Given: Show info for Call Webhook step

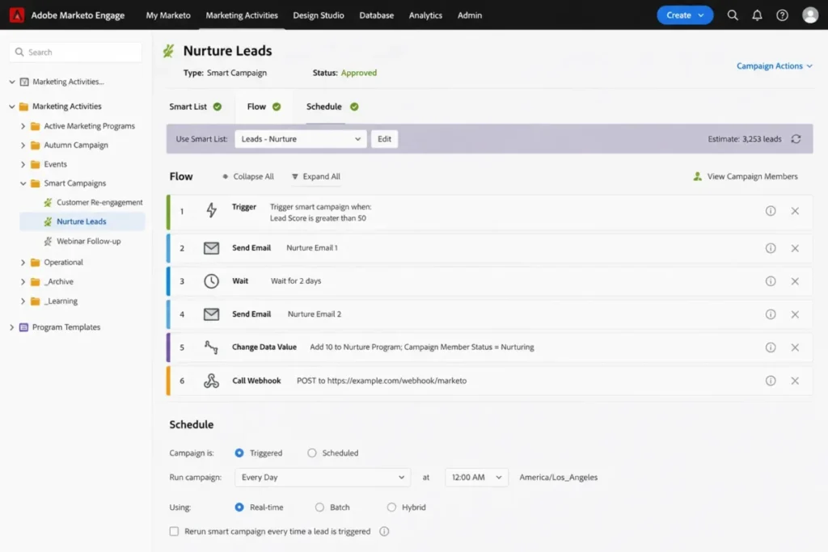Looking at the screenshot, I should 771,381.
